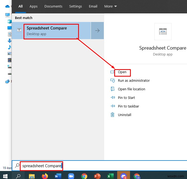Select Pictures icon in Explorer sidebar

point(10,54)
